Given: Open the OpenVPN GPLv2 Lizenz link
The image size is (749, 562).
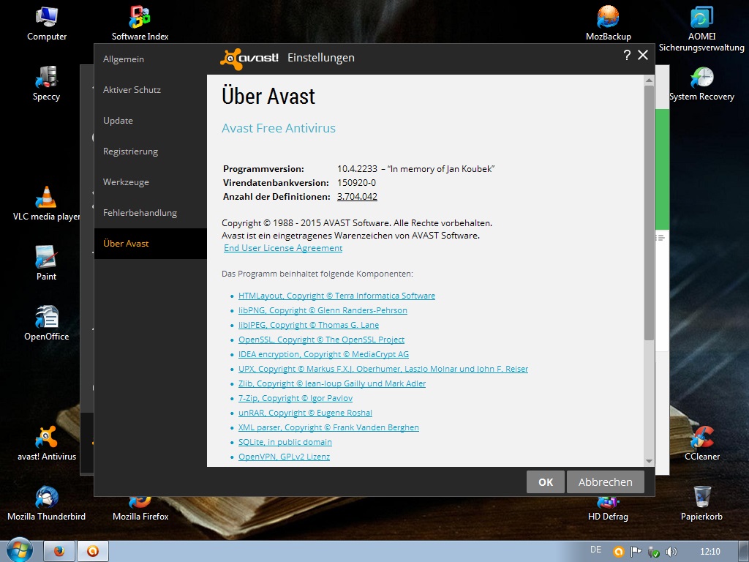Looking at the screenshot, I should 285,457.
